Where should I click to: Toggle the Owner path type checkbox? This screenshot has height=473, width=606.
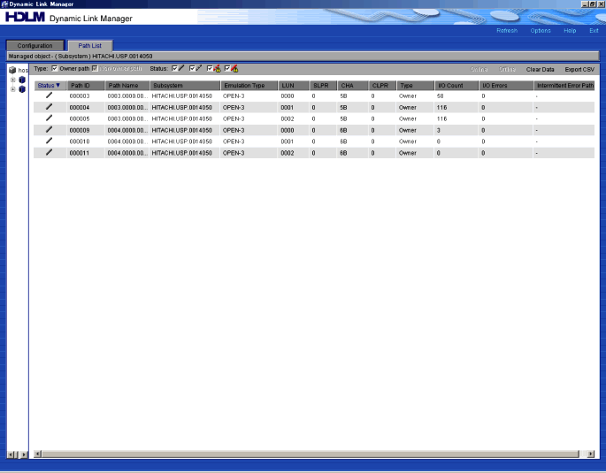click(55, 68)
